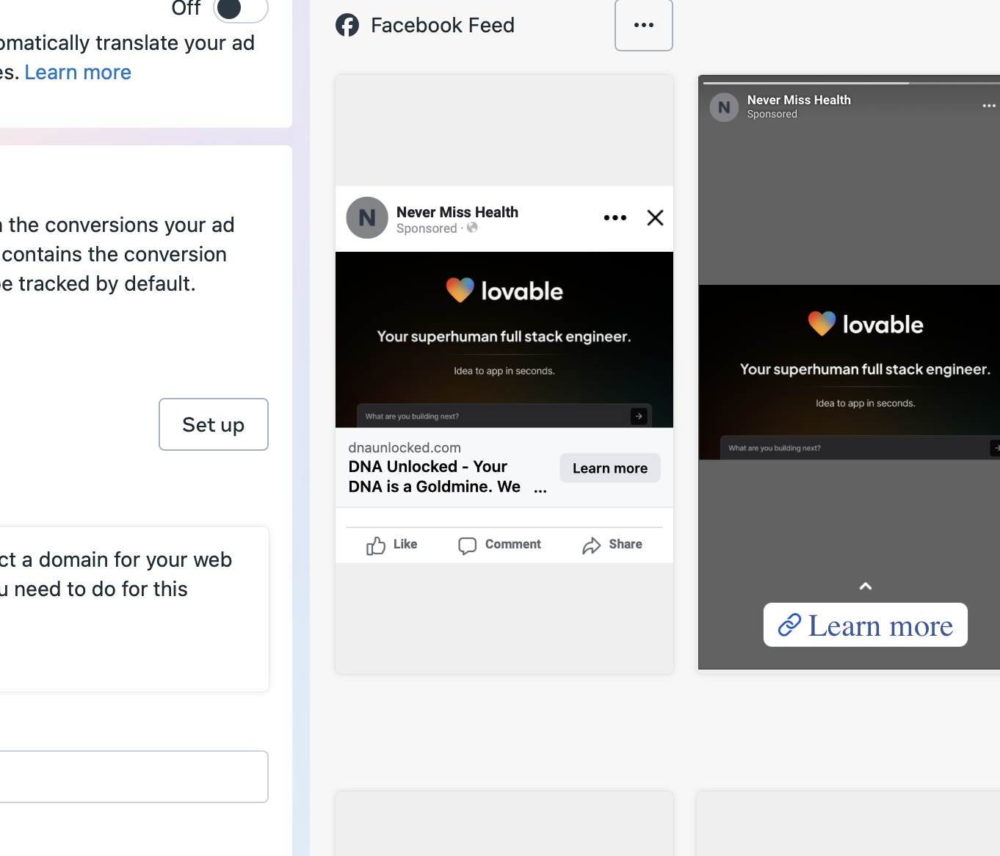The image size is (1000, 856).
Task: Click the Like thumbs-up icon
Action: coord(376,545)
